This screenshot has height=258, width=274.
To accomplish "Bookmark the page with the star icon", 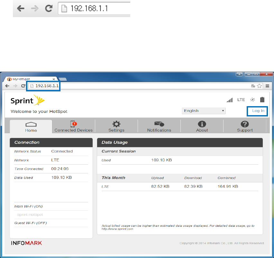I will [260, 86].
